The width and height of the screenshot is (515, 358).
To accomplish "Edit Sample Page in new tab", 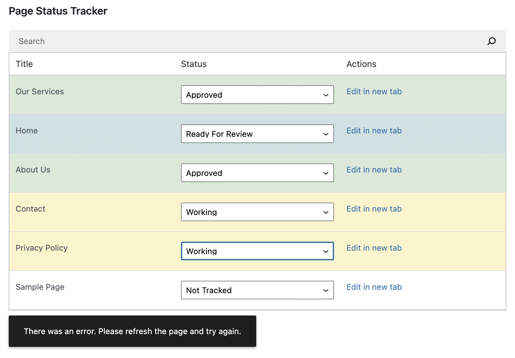I will [374, 287].
